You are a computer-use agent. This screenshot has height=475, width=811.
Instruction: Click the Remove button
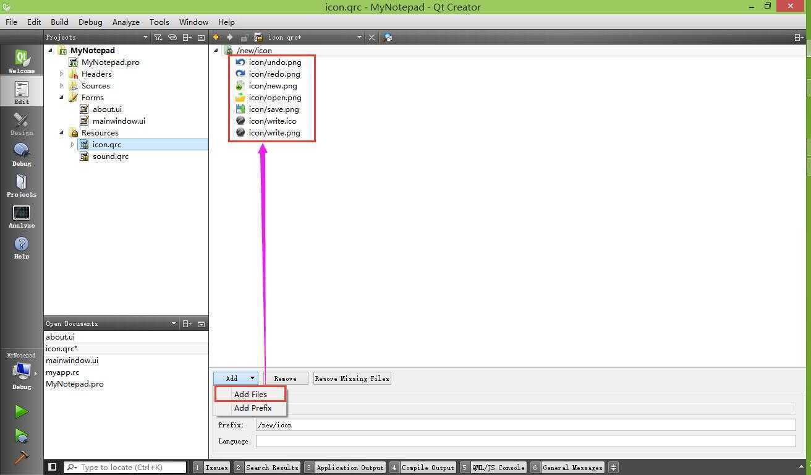pos(285,379)
